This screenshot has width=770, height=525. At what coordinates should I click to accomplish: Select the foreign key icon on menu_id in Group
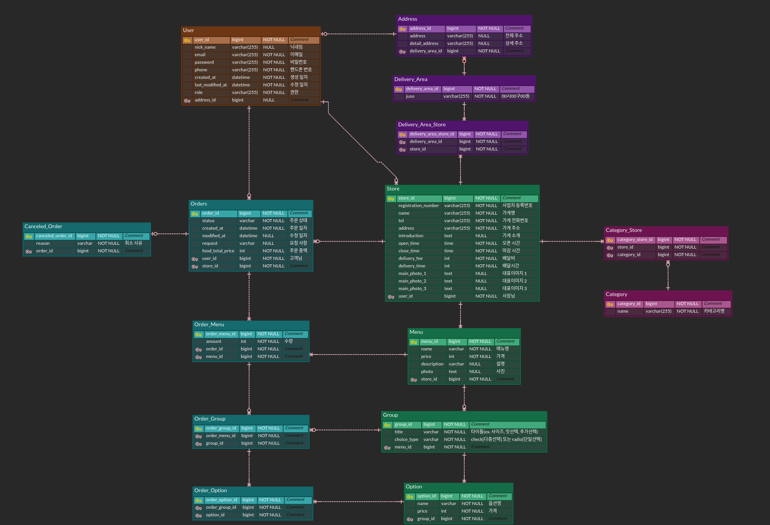click(387, 447)
